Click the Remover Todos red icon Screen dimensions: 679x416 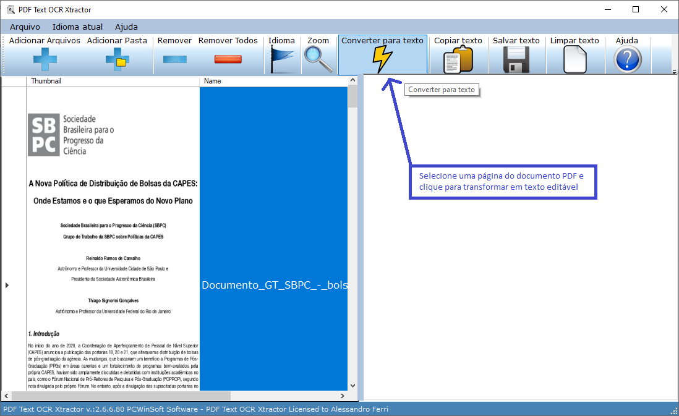tap(228, 59)
